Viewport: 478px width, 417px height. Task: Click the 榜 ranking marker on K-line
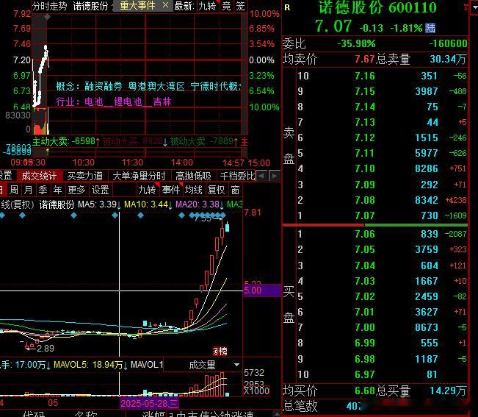[x=222, y=351]
